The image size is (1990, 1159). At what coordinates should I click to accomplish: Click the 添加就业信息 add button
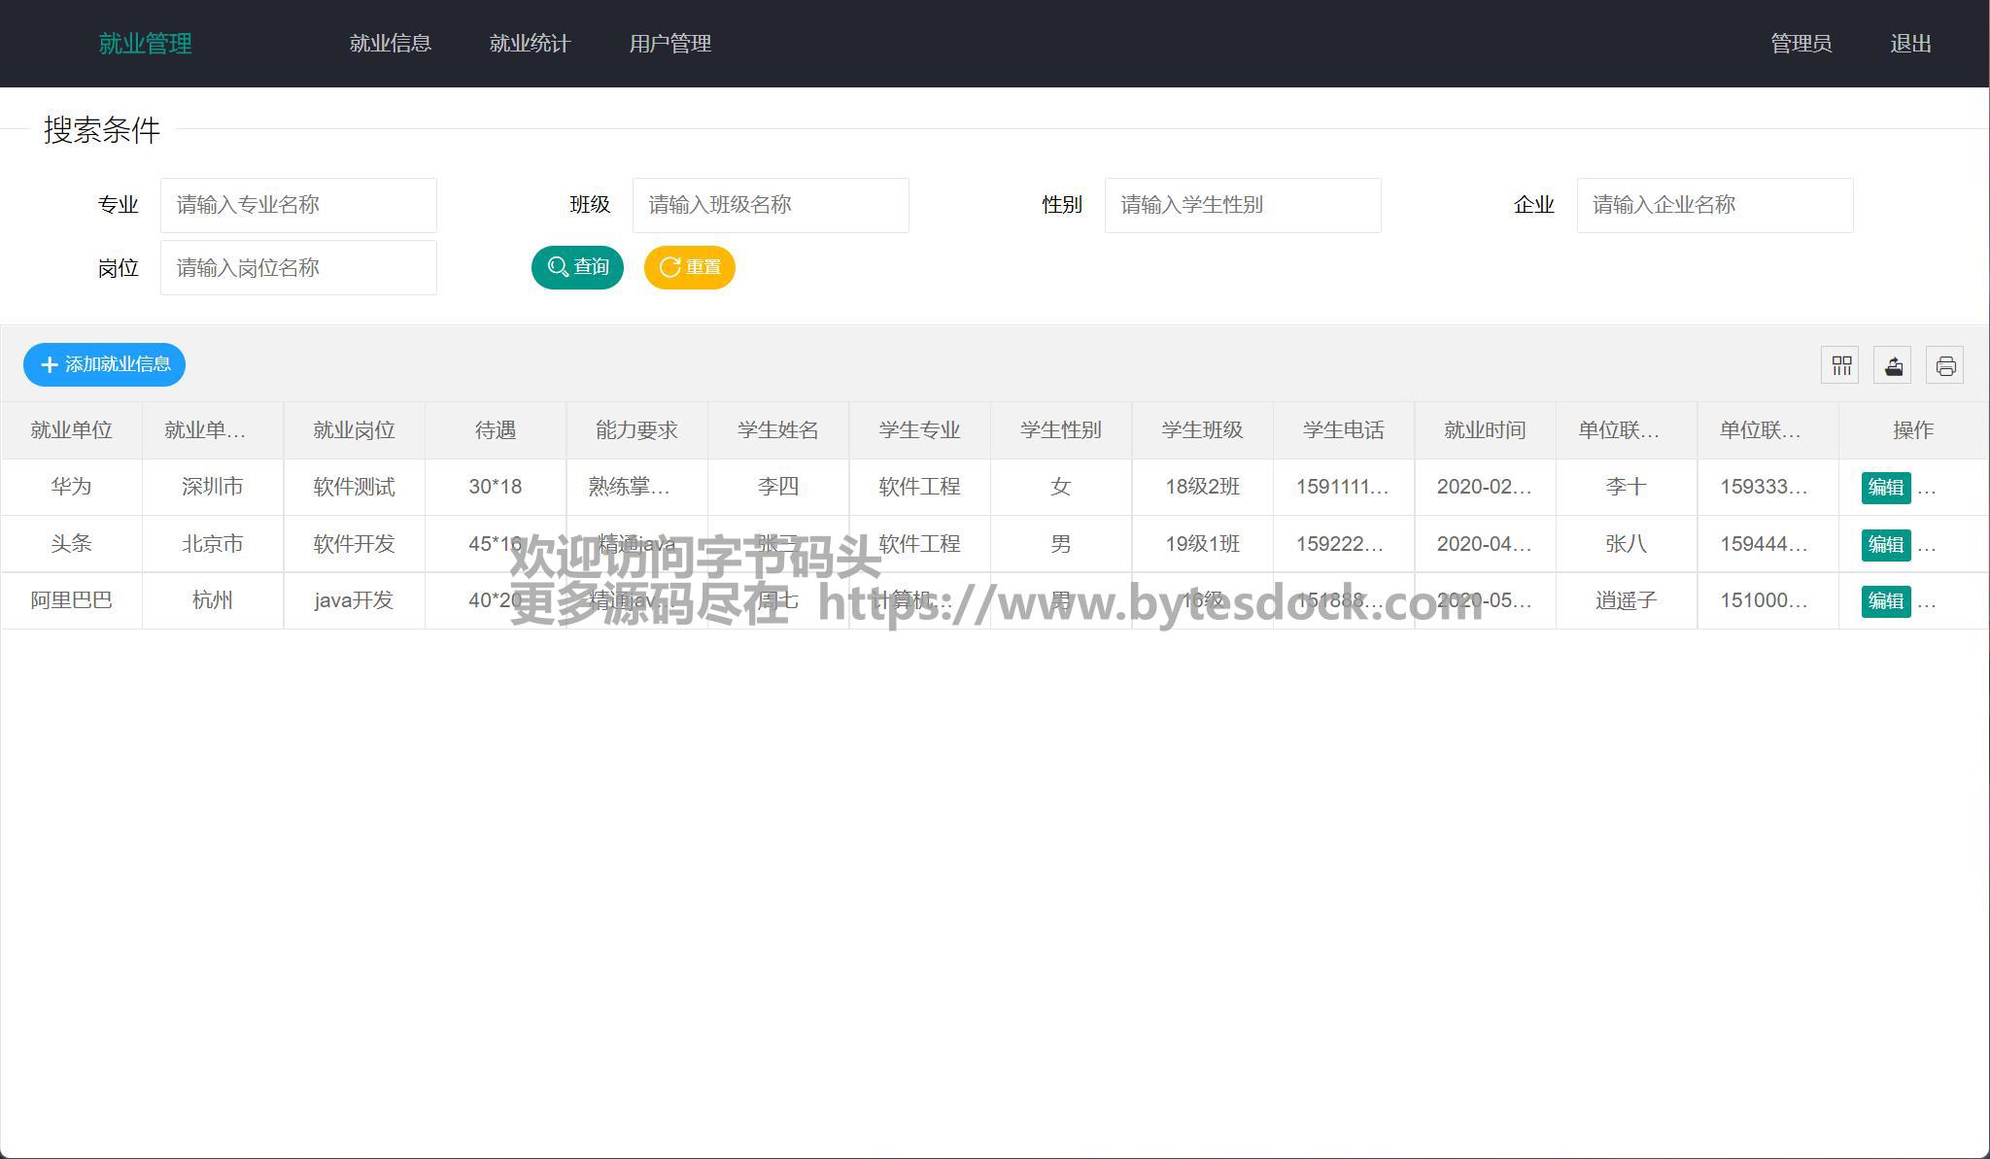click(x=104, y=364)
